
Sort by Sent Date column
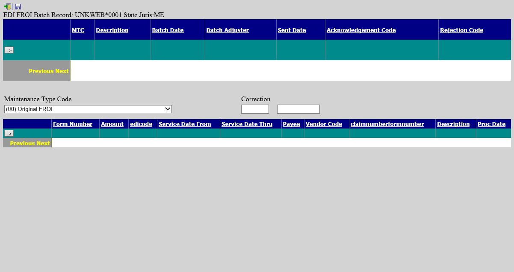(292, 30)
